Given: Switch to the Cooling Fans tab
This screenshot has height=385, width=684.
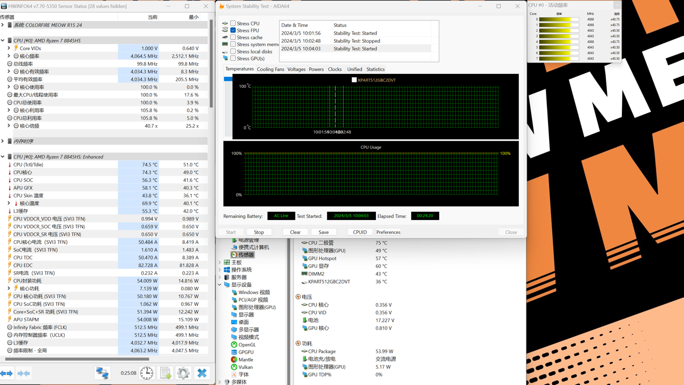Looking at the screenshot, I should pyautogui.click(x=270, y=70).
